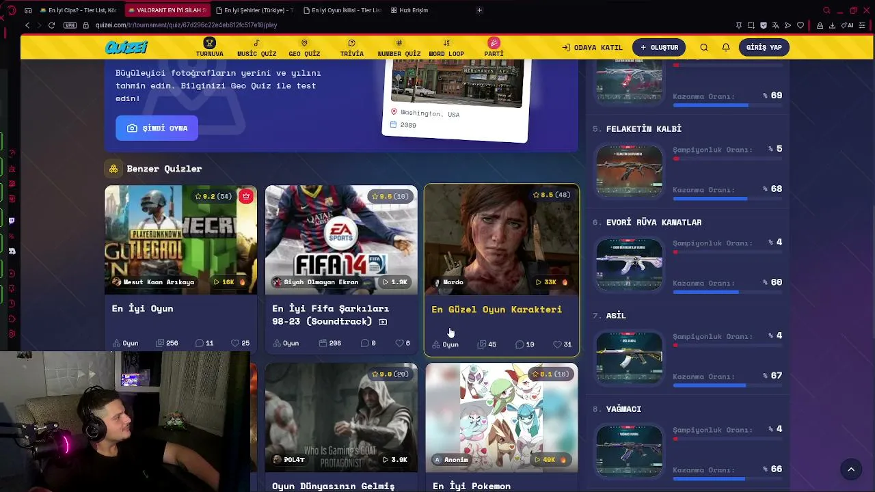Viewport: 875px width, 492px height.
Task: Open the En İyi Oyun quiz thumbnail
Action: point(180,240)
